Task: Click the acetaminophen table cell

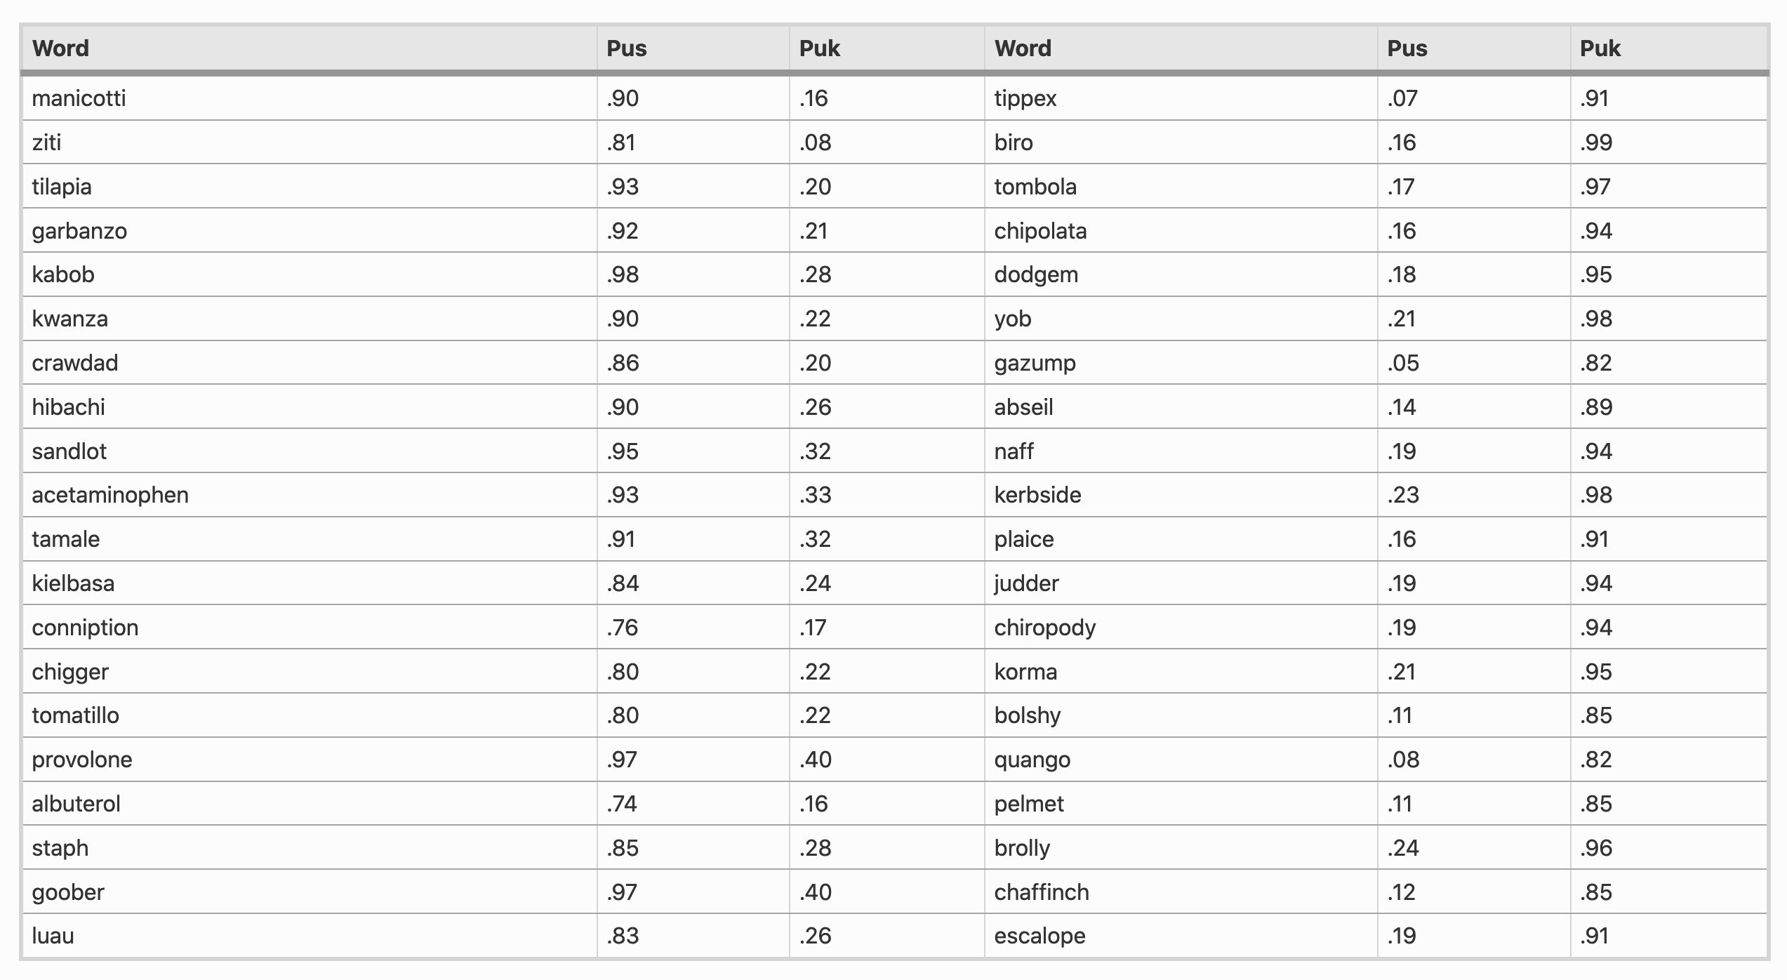Action: 110,495
